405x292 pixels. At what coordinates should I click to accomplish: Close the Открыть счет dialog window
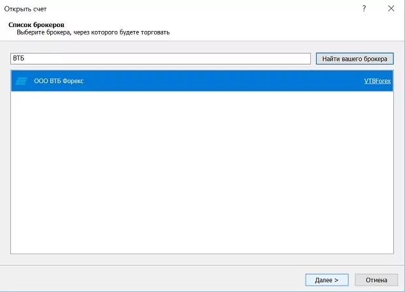click(391, 8)
